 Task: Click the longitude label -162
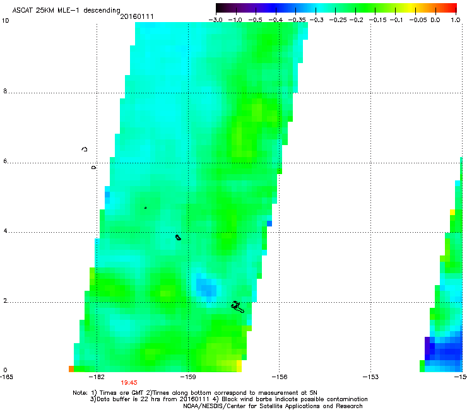(x=97, y=377)
